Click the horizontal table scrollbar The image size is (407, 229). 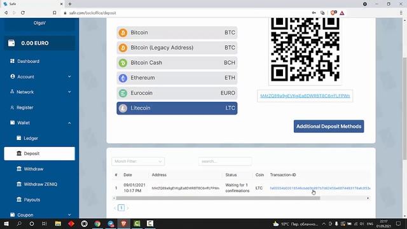[218, 198]
